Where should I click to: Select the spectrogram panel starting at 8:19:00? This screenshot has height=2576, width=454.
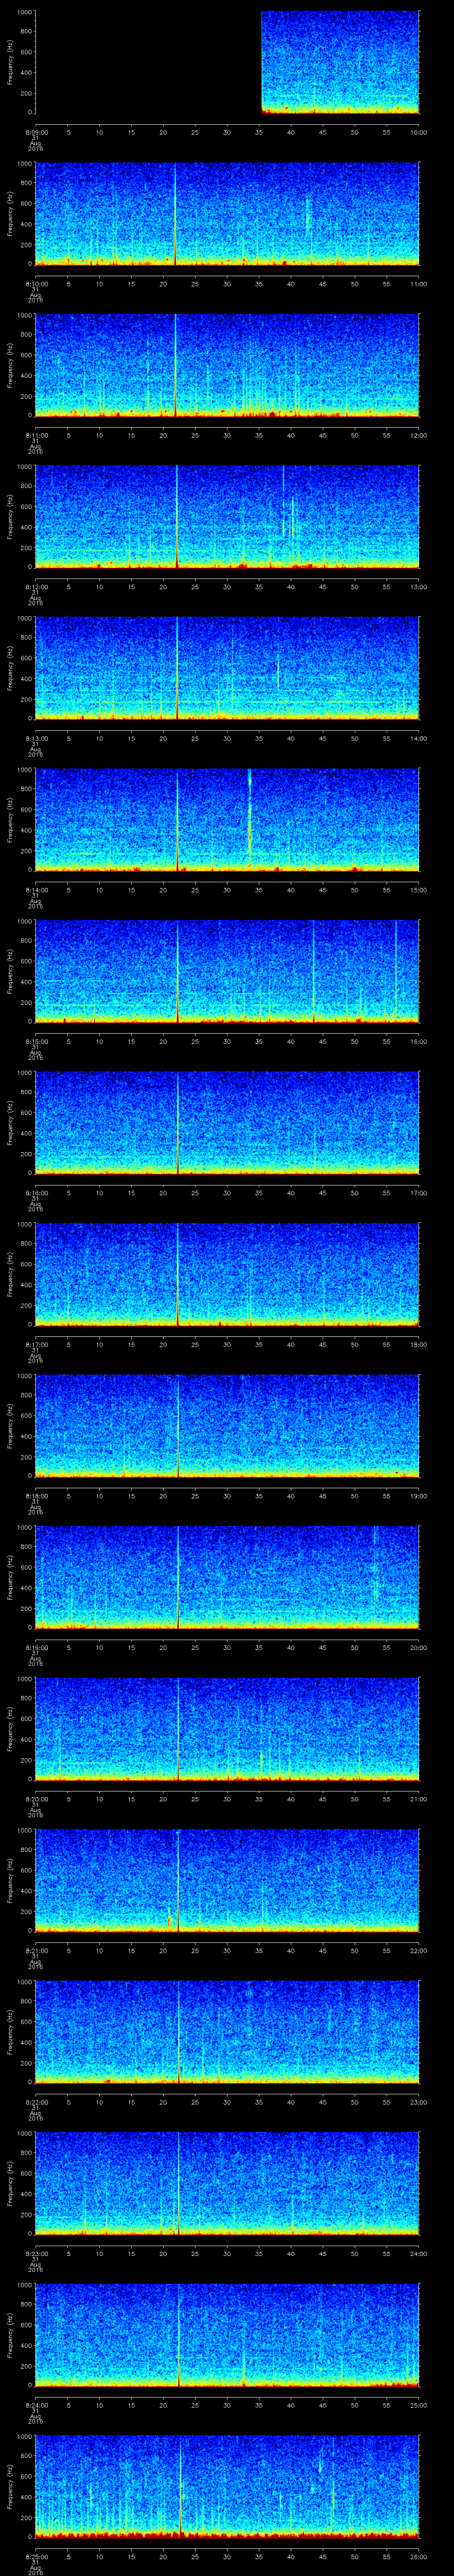click(x=227, y=1577)
